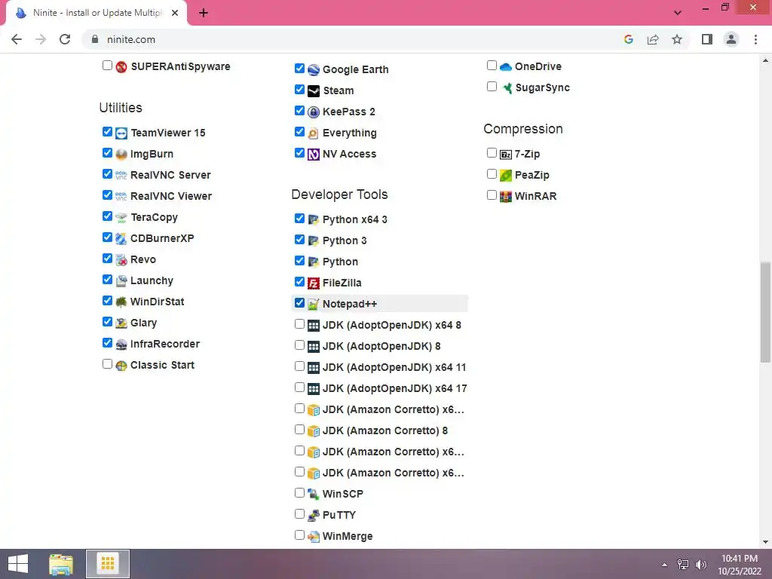772x579 pixels.
Task: Click the KeePass 2 lock icon
Action: (314, 112)
